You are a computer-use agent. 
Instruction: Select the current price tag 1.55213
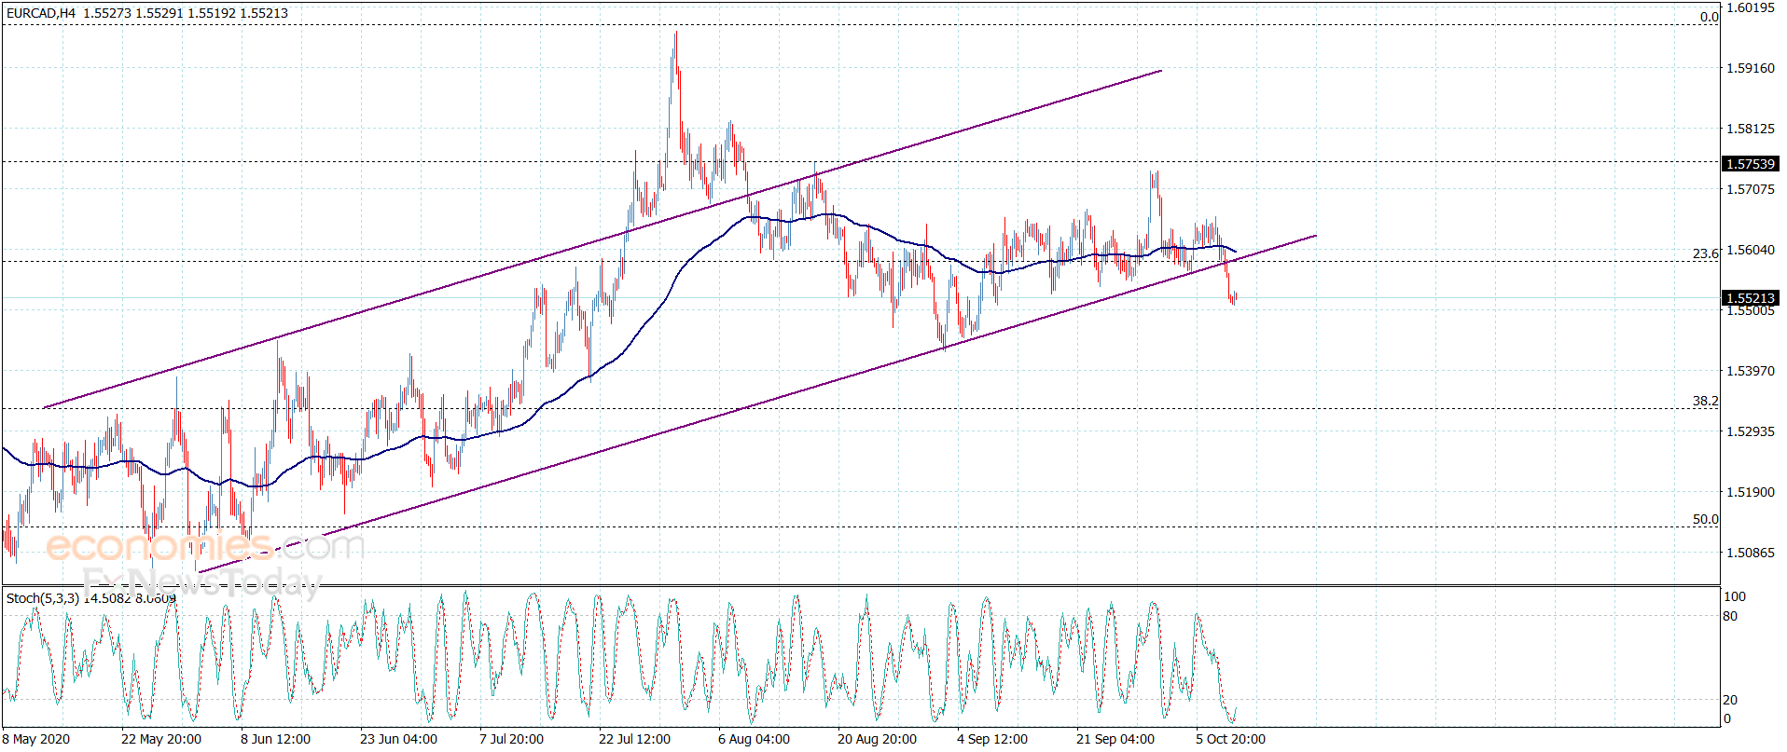click(1750, 298)
